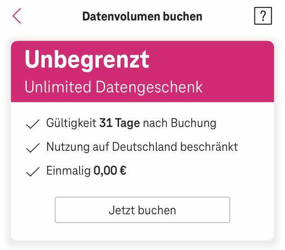Click the word Unlimited in the banner
285x250 pixels.
pos(58,87)
